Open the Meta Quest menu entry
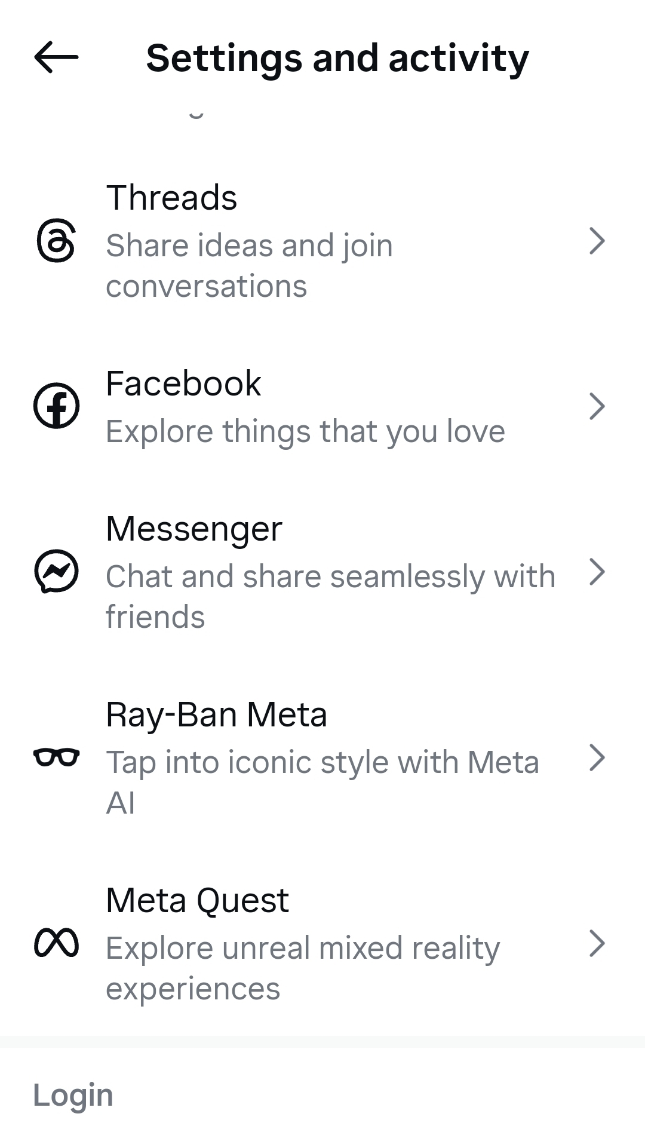The height and width of the screenshot is (1132, 645). point(197,900)
